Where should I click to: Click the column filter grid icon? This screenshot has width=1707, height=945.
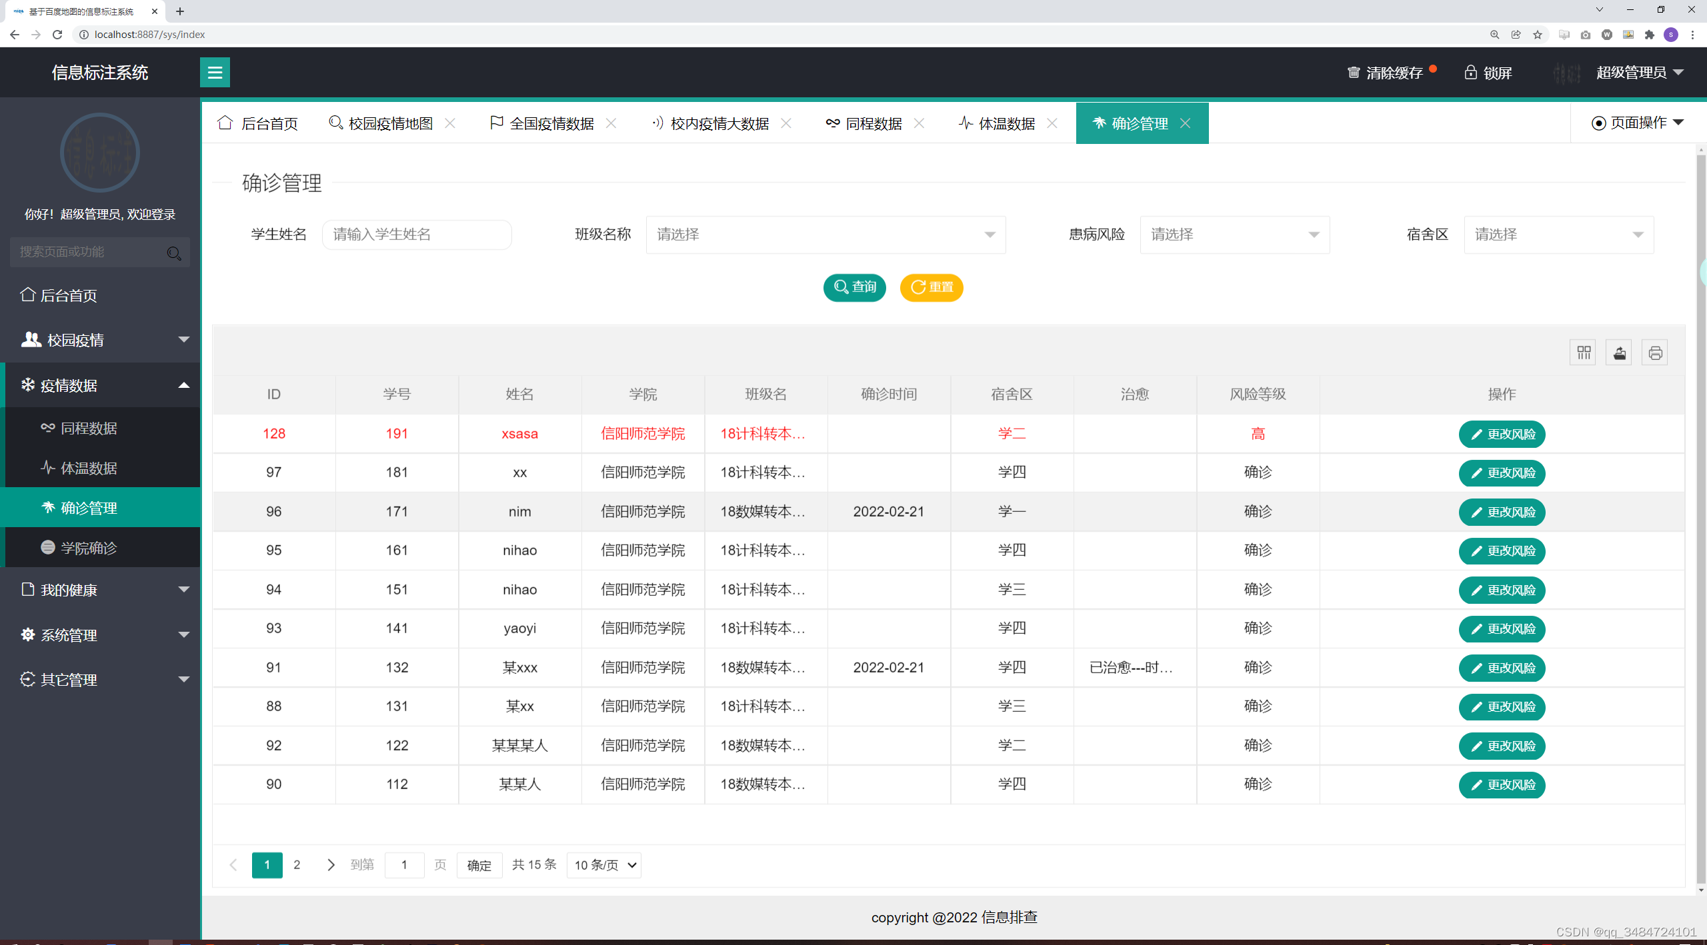pyautogui.click(x=1584, y=353)
